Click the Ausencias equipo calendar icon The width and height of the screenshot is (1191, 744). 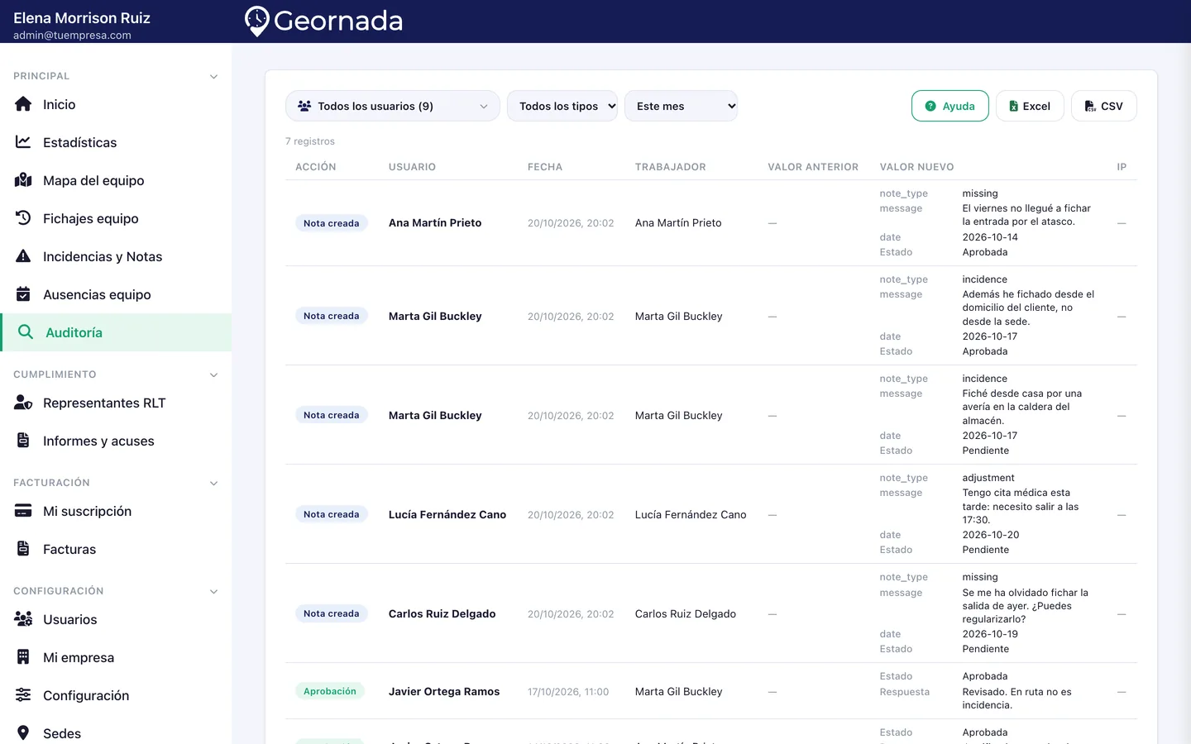23,294
